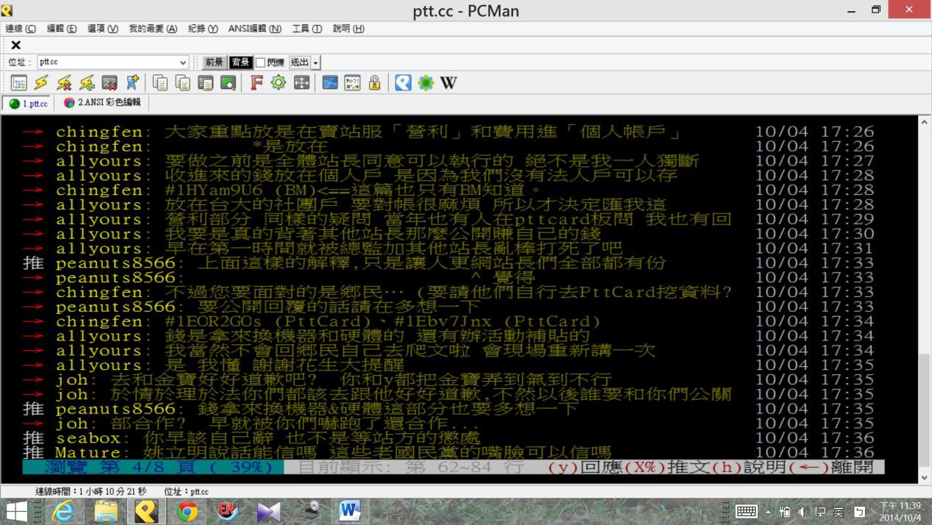Click the 連線時間 status bar entry
The image size is (932, 525).
click(x=90, y=491)
